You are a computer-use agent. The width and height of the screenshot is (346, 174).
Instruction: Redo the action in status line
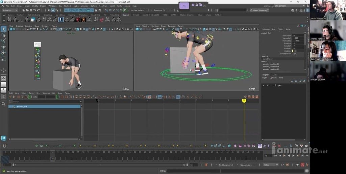click(39, 10)
